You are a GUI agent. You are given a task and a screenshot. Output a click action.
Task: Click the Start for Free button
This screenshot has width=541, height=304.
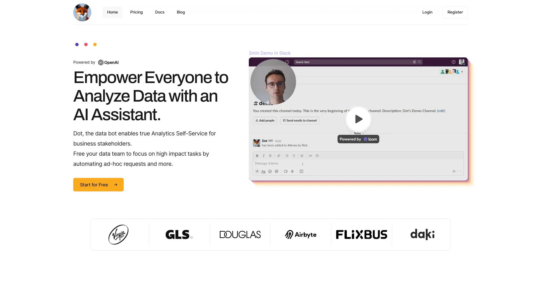[x=98, y=184]
